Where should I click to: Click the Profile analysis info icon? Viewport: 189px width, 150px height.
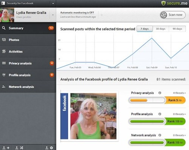coord(160,114)
